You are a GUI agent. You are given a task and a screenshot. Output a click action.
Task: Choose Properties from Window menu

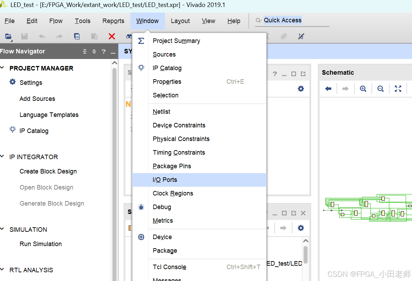(199, 82)
